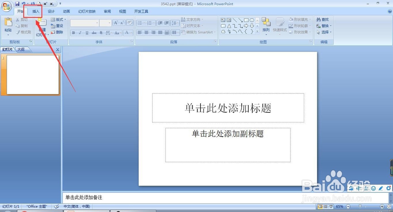The height and width of the screenshot is (212, 393).
Task: Select slide 1 thumbnail
Action: point(33,75)
